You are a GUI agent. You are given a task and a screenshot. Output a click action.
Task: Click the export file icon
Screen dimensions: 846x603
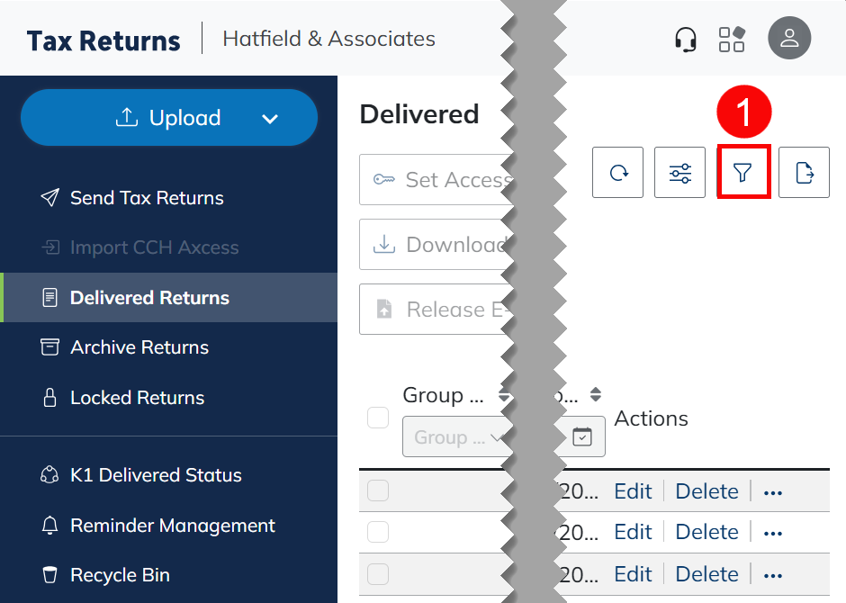804,173
